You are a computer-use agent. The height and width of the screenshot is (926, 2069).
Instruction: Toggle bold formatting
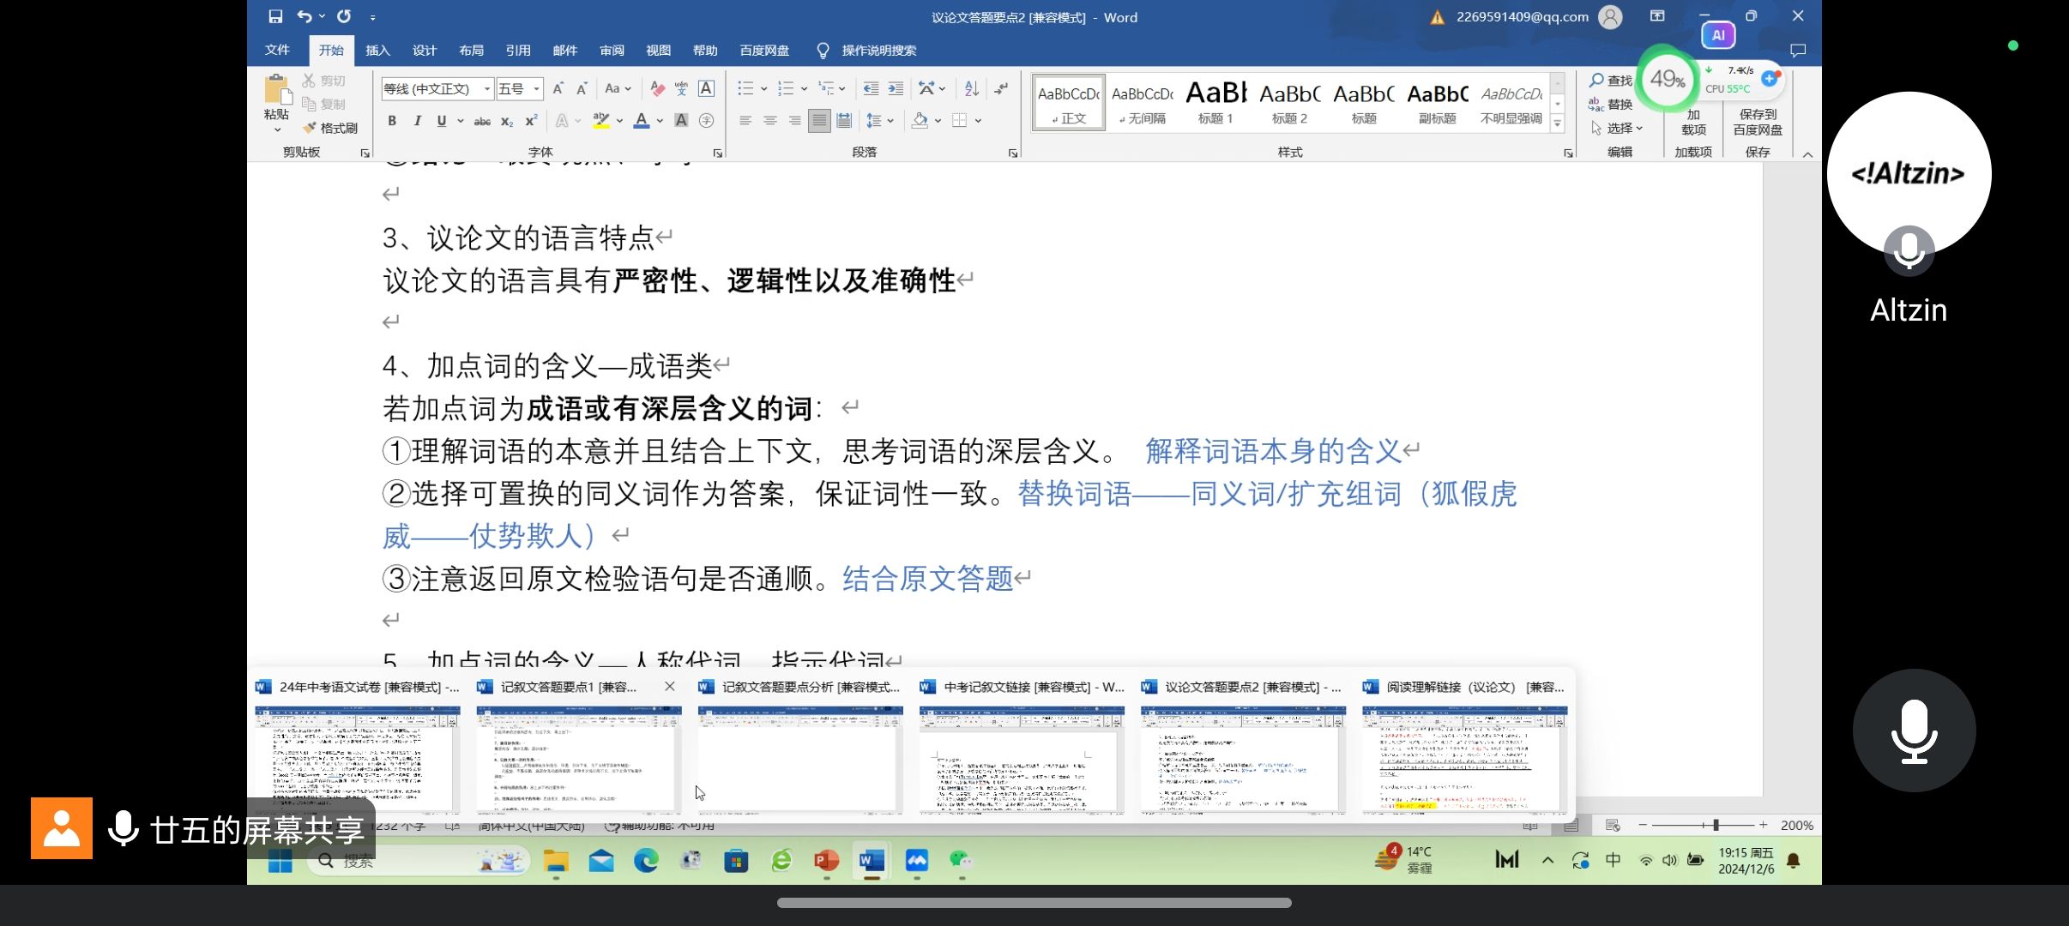point(392,121)
